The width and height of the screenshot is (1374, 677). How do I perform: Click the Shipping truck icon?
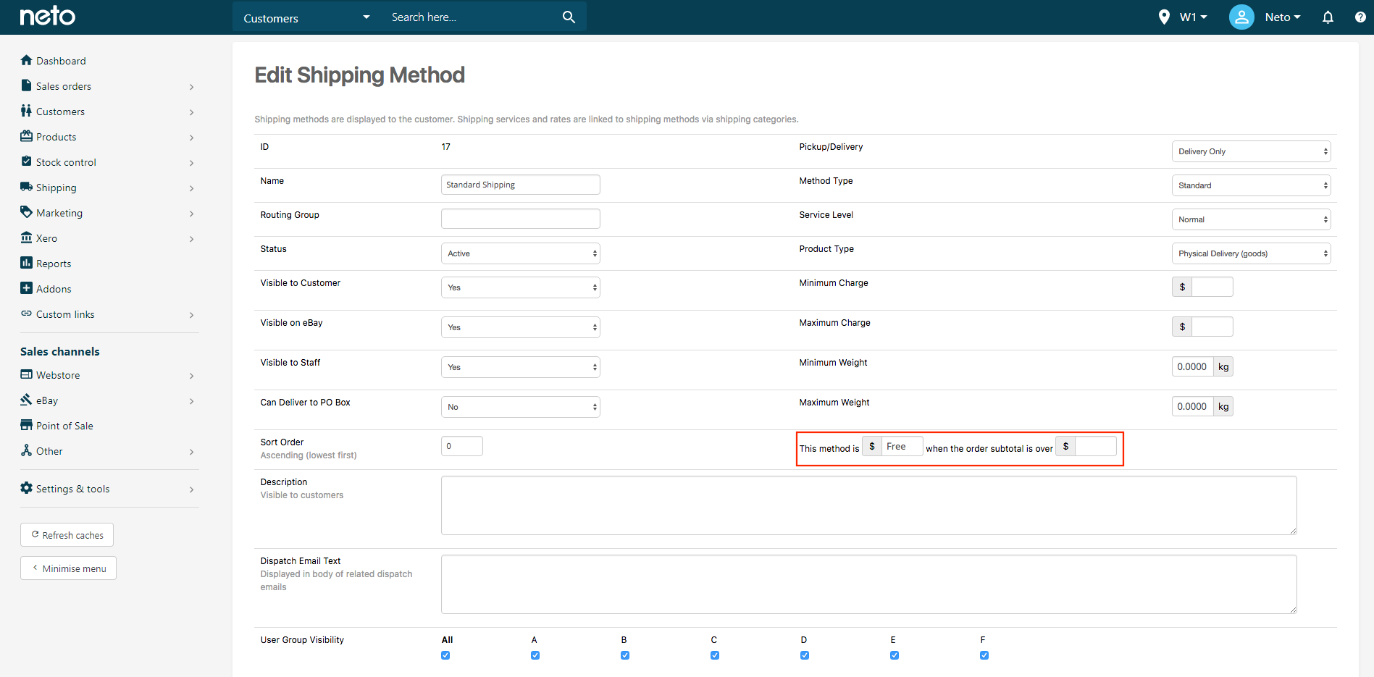(x=27, y=187)
